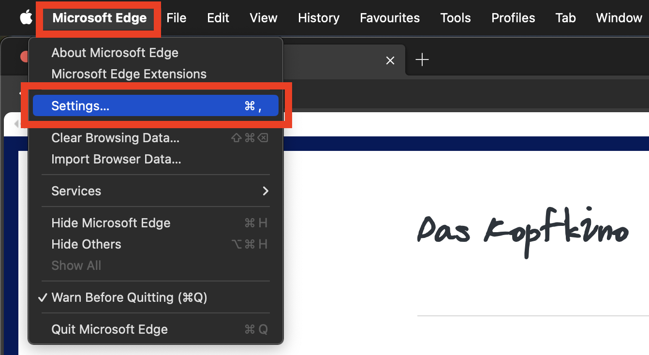Open the Favourites menu
The height and width of the screenshot is (355, 649).
(390, 18)
